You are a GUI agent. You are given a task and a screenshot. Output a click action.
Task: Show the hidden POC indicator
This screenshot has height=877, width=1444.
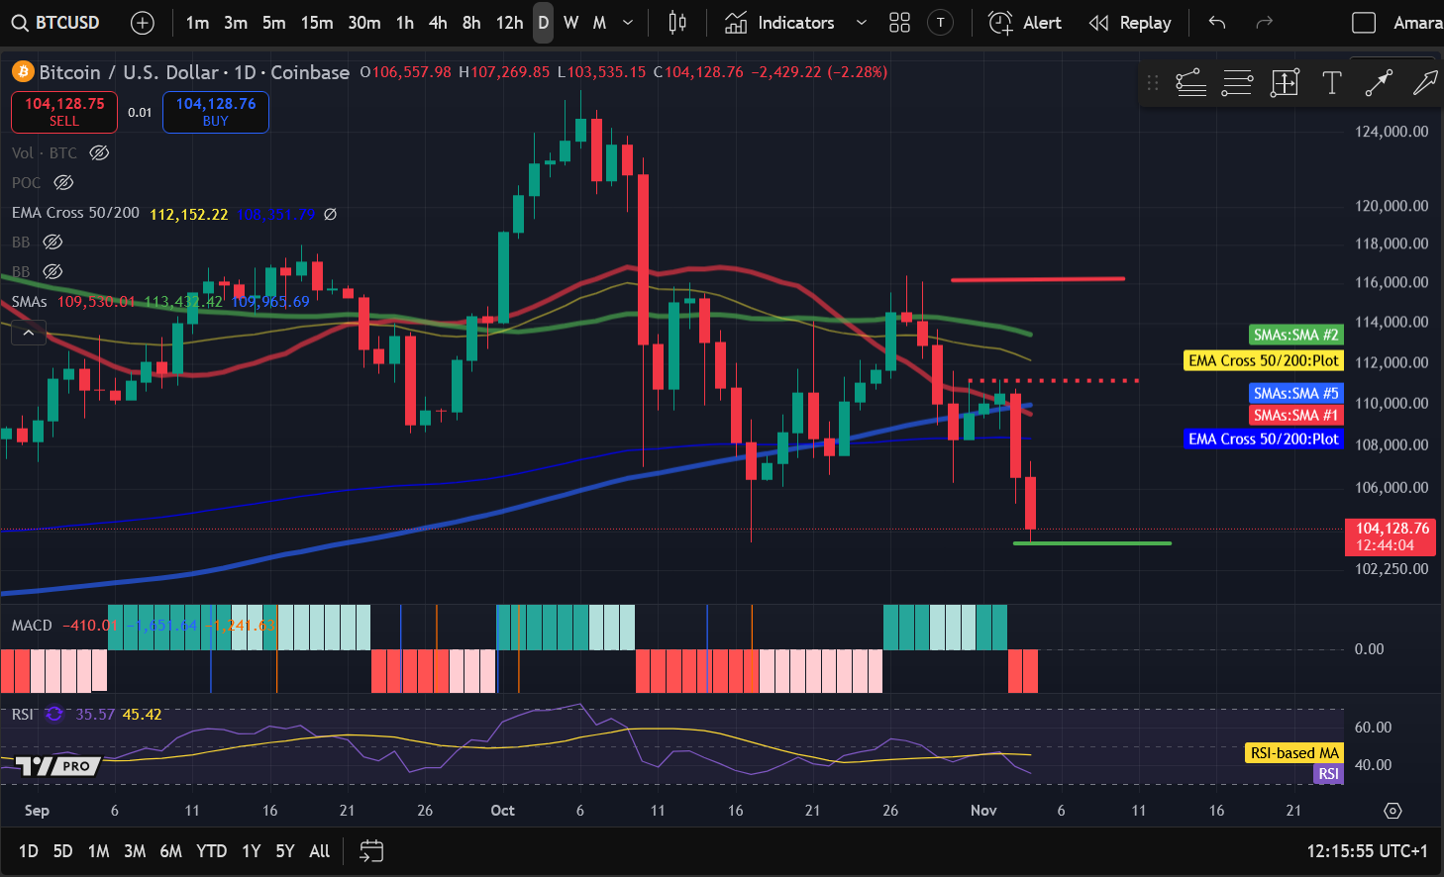coord(63,182)
